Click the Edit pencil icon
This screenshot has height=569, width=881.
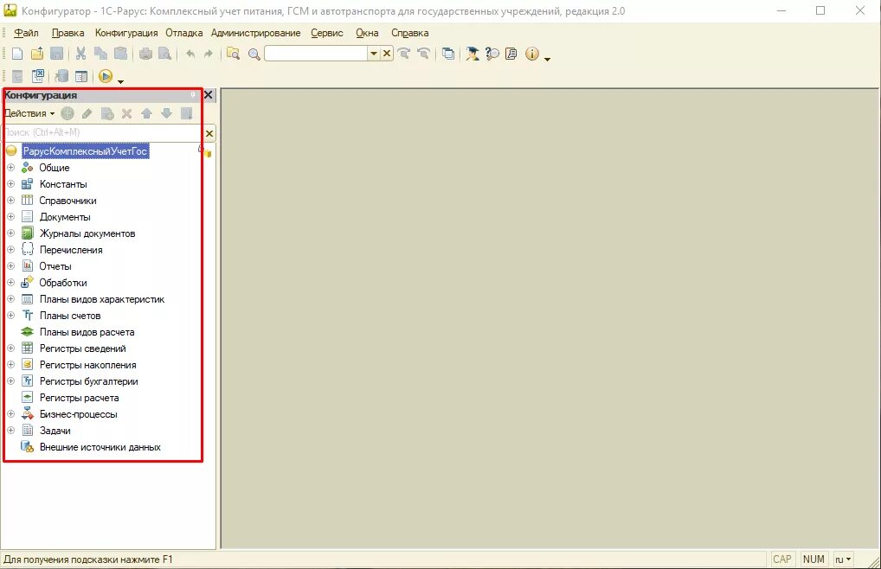click(x=87, y=114)
